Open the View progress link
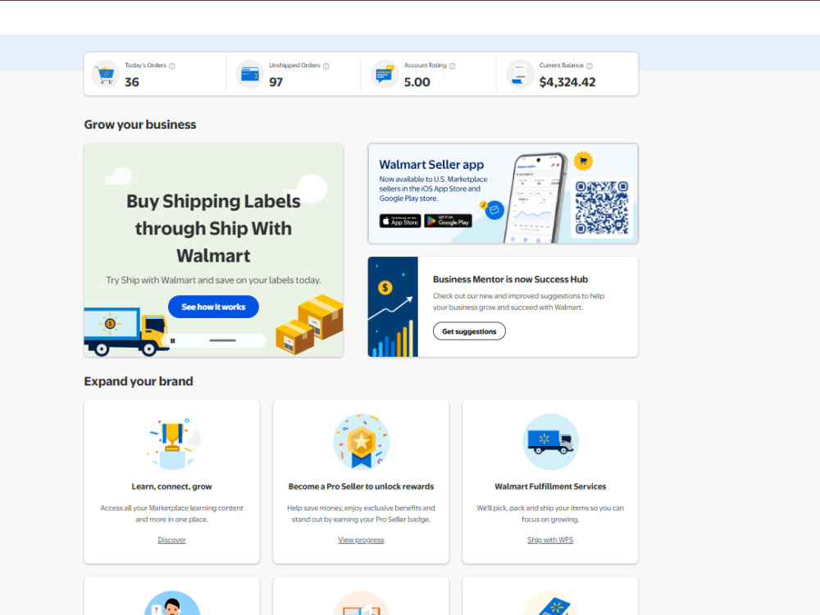 pos(361,540)
